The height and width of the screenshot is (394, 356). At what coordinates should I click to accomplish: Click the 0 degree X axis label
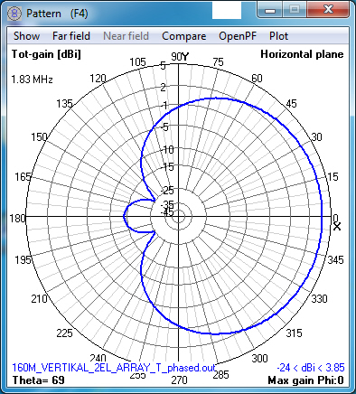pyautogui.click(x=336, y=222)
